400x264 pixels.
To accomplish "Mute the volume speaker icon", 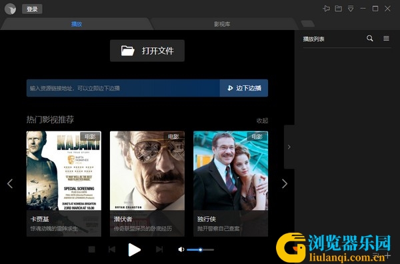I will (181, 249).
